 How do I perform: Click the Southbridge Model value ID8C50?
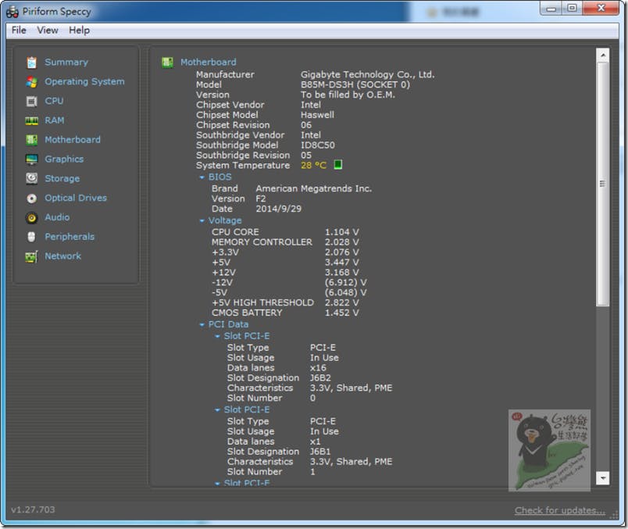318,145
